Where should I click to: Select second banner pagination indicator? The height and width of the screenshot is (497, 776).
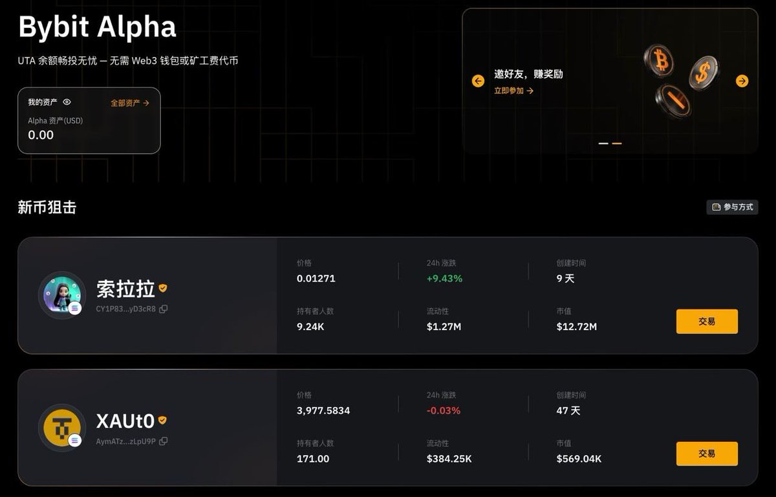click(x=617, y=143)
